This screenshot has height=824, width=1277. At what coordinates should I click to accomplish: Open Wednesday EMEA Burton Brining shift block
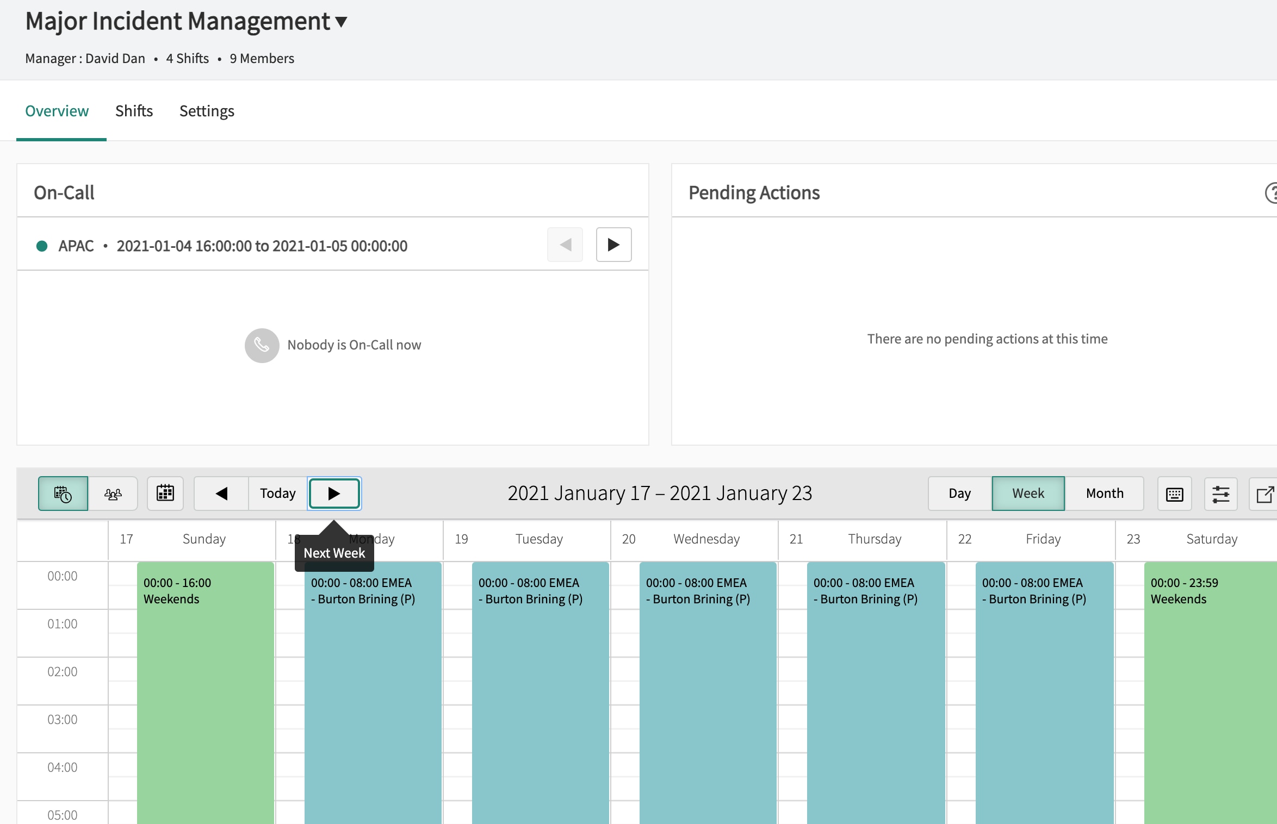tap(708, 693)
